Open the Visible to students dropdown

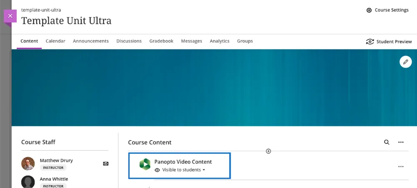coord(183,170)
